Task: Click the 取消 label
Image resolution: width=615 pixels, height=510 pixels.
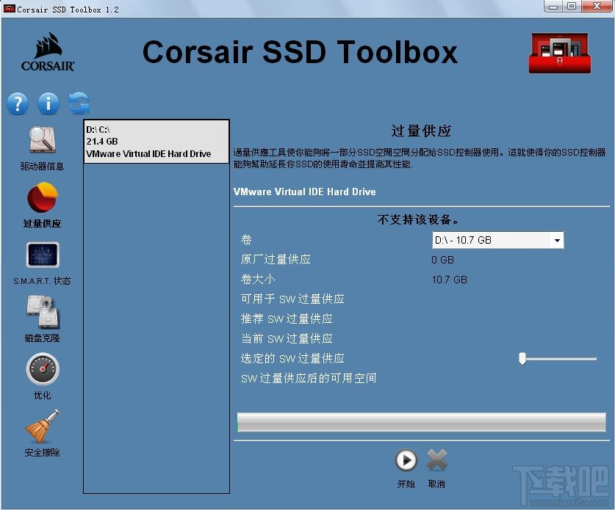Action: click(x=436, y=484)
